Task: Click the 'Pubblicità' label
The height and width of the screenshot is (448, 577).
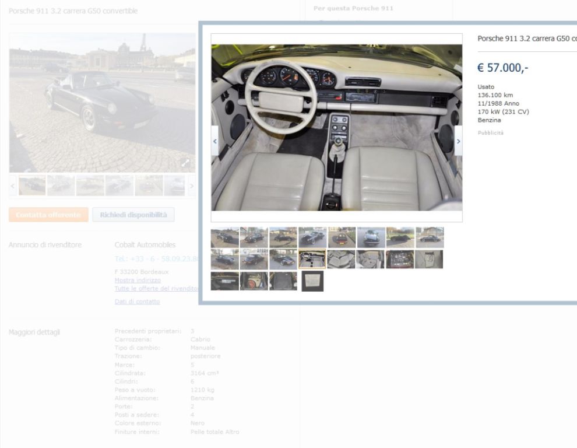Action: point(491,132)
